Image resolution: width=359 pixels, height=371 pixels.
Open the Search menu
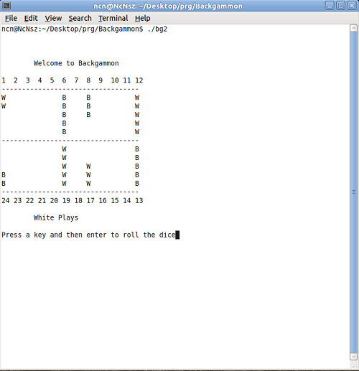pos(80,18)
